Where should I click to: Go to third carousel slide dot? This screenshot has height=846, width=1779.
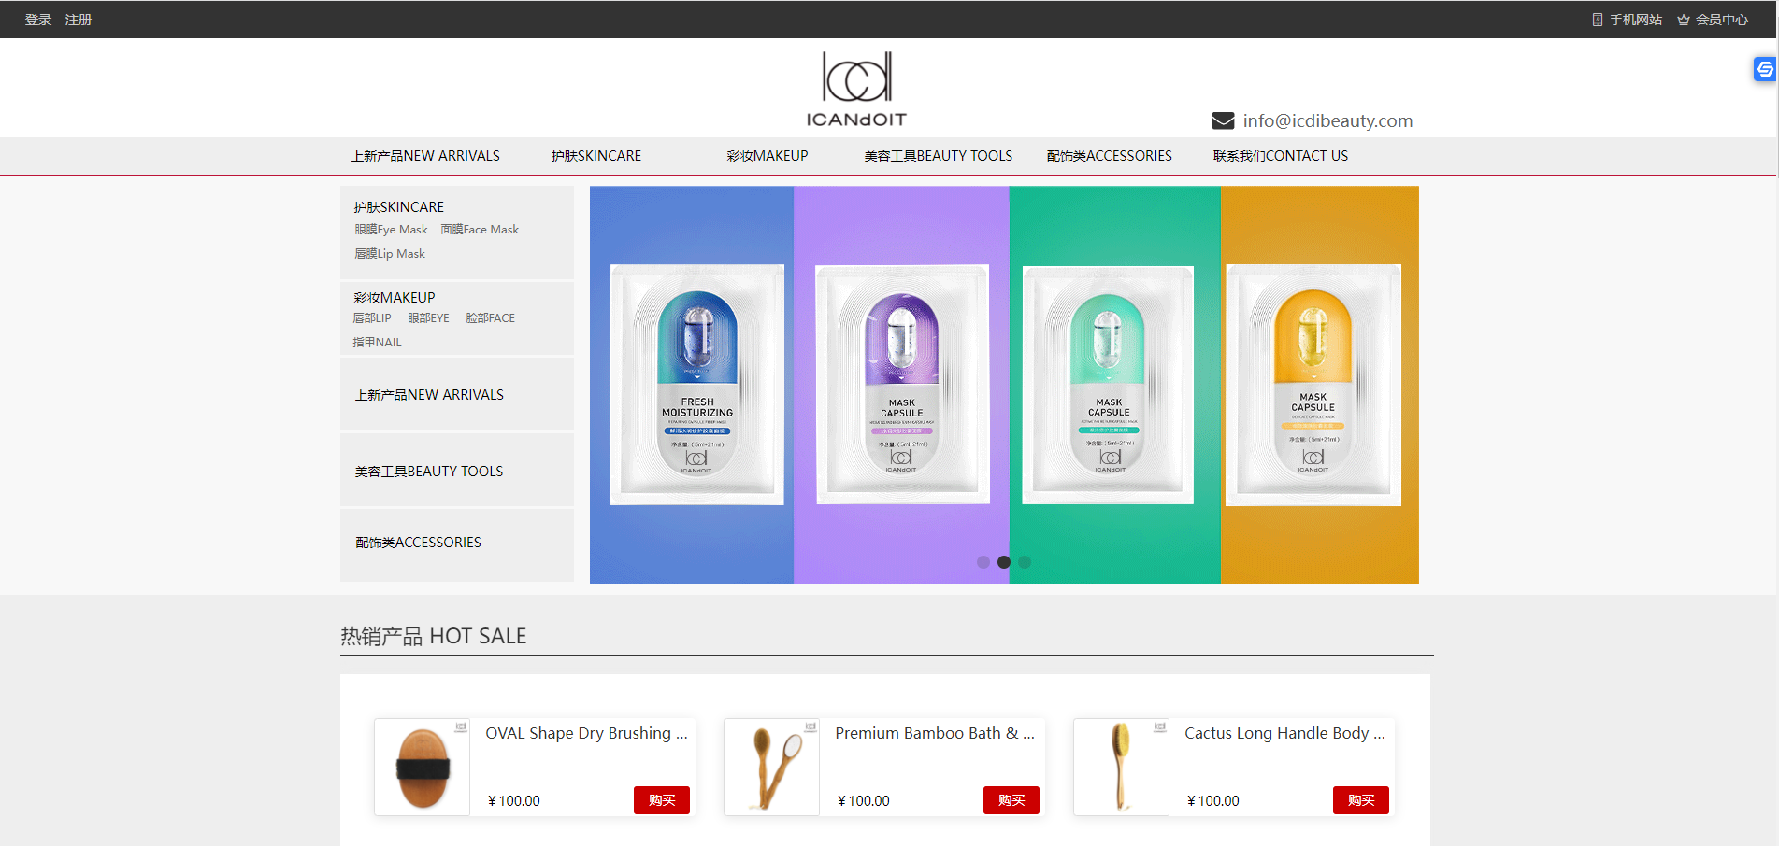[x=1025, y=562]
